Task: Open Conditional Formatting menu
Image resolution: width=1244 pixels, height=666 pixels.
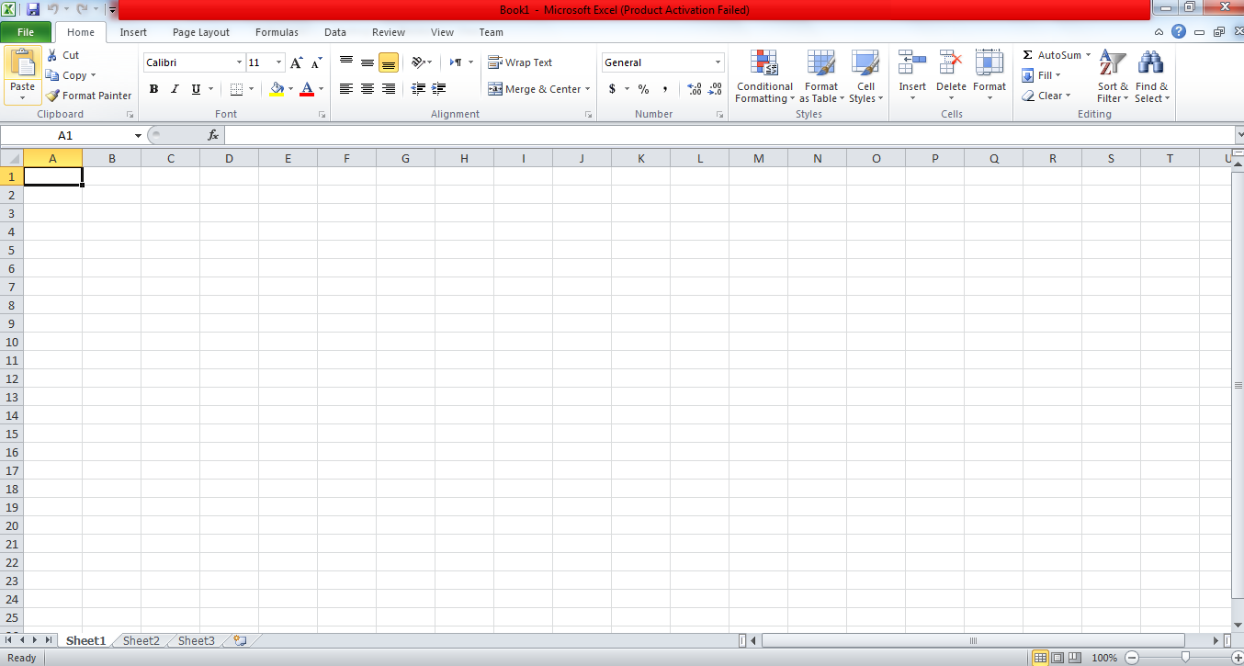Action: coord(764,76)
